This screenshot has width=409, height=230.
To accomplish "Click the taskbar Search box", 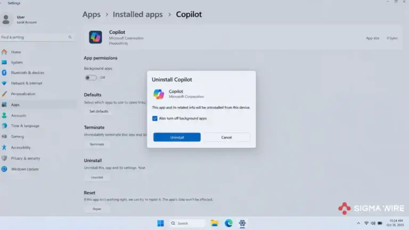I will tap(187, 223).
